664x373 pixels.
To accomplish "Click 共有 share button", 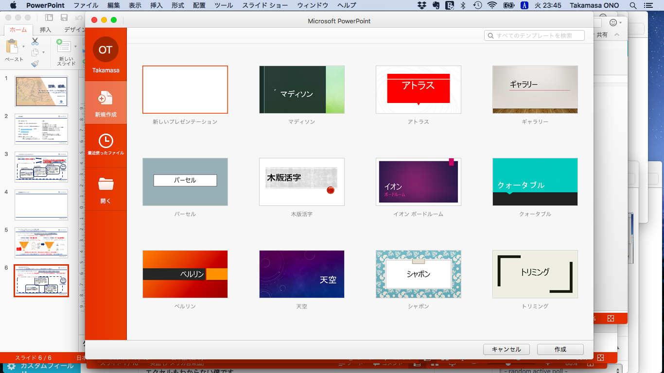I will [x=602, y=35].
